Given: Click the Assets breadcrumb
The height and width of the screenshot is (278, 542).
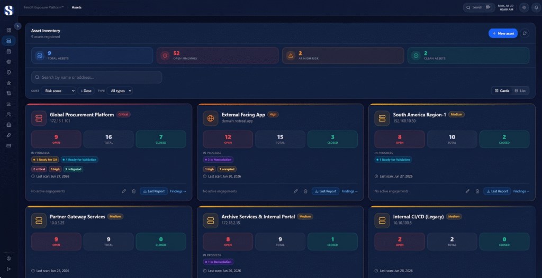Looking at the screenshot, I should pos(77,7).
